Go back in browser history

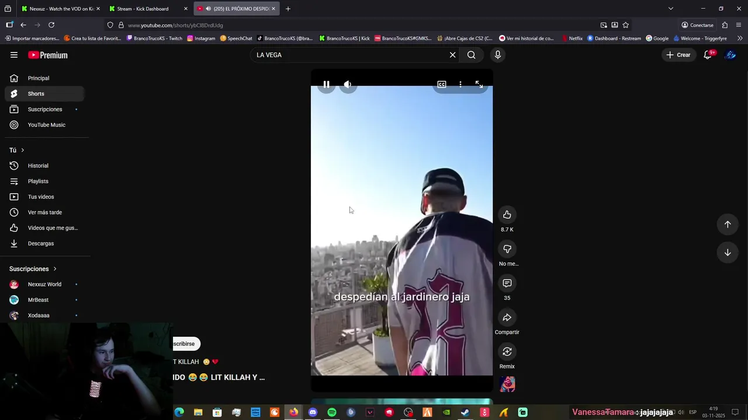click(23, 25)
